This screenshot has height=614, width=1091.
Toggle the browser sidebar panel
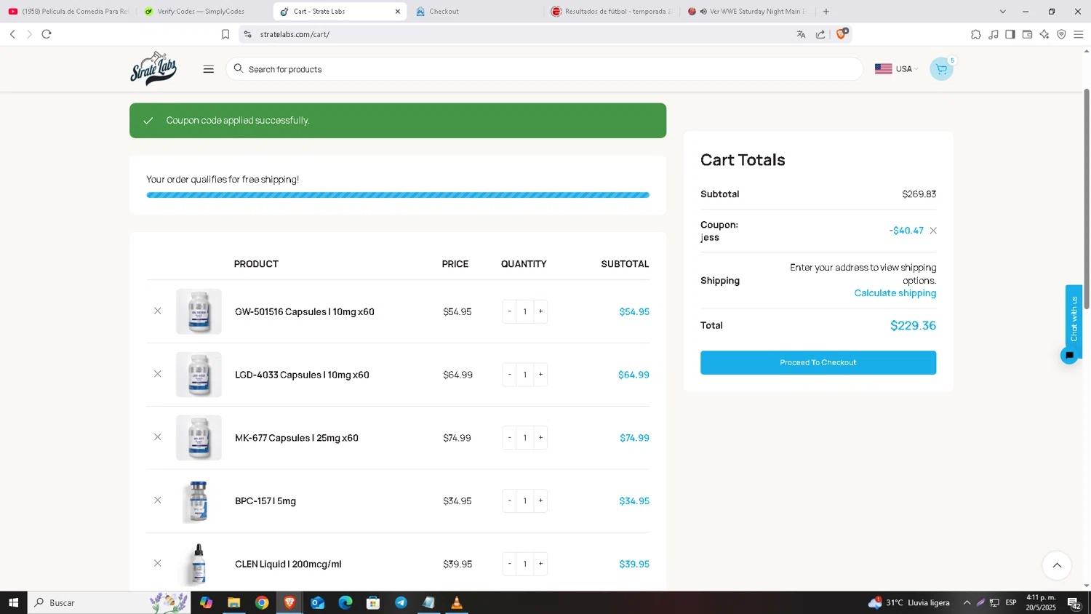[x=1010, y=34]
